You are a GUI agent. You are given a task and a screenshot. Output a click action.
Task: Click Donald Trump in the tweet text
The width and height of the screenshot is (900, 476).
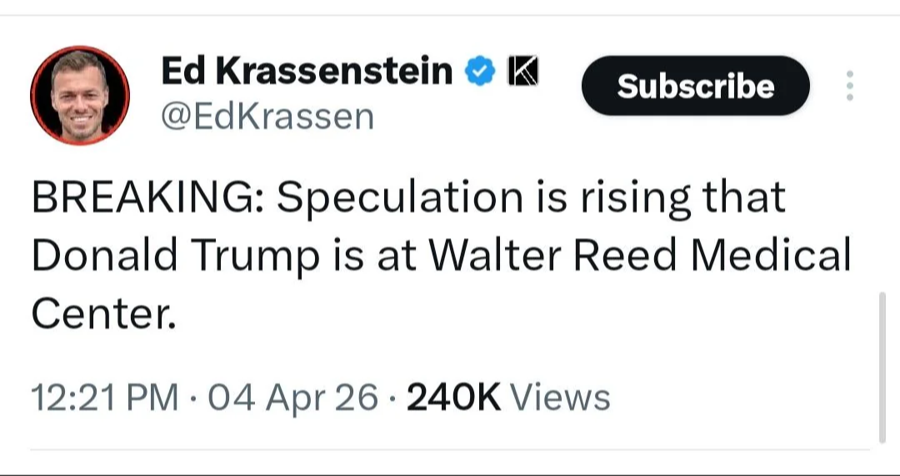coord(175,256)
